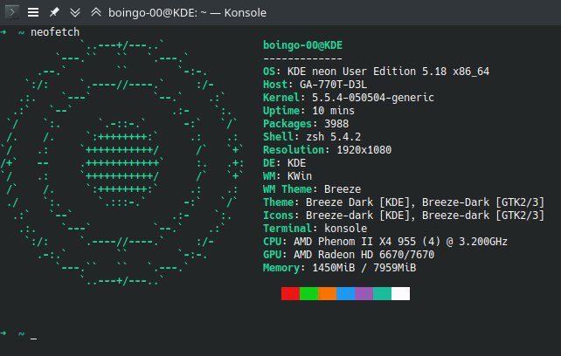Click the Konsole terminal app icon

[x=12, y=12]
